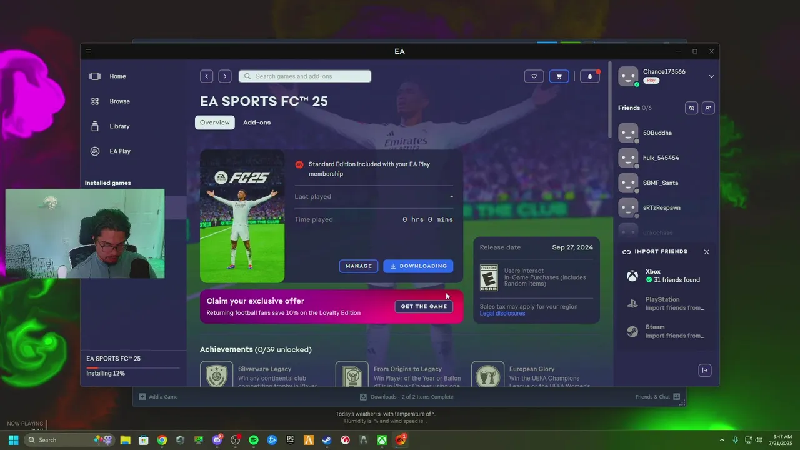Click the EA Play logo icon

point(95,151)
